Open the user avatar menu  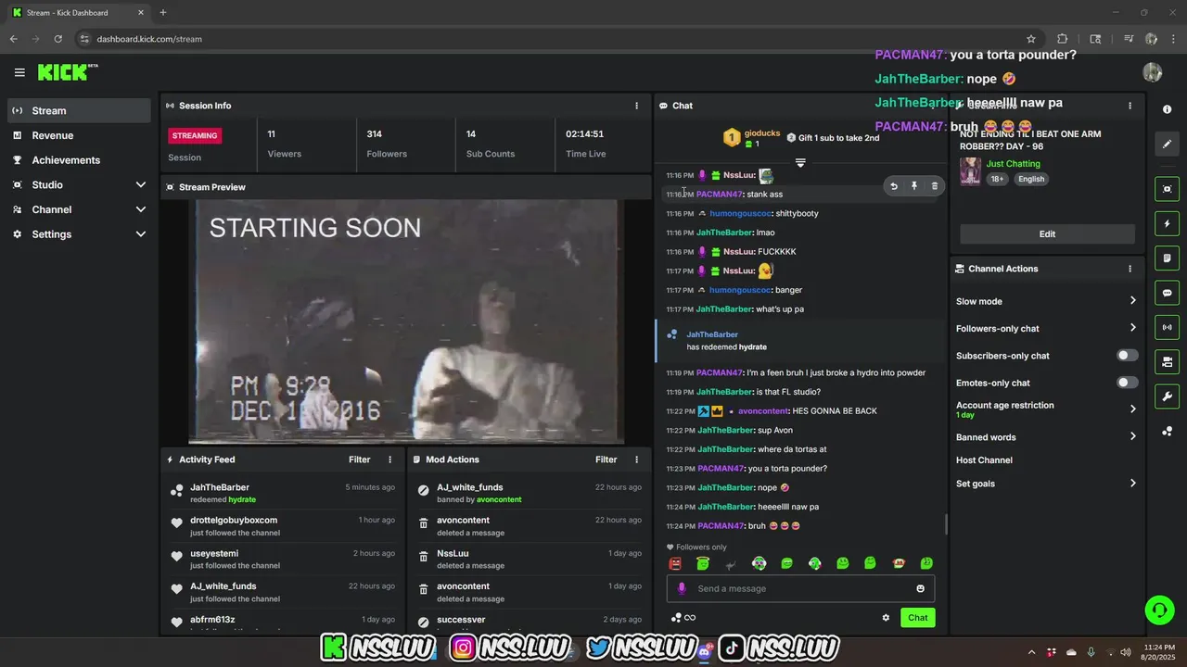point(1153,72)
